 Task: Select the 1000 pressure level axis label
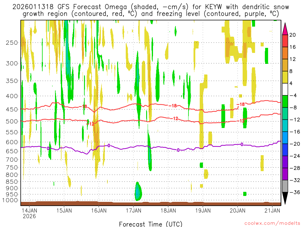click(10, 200)
